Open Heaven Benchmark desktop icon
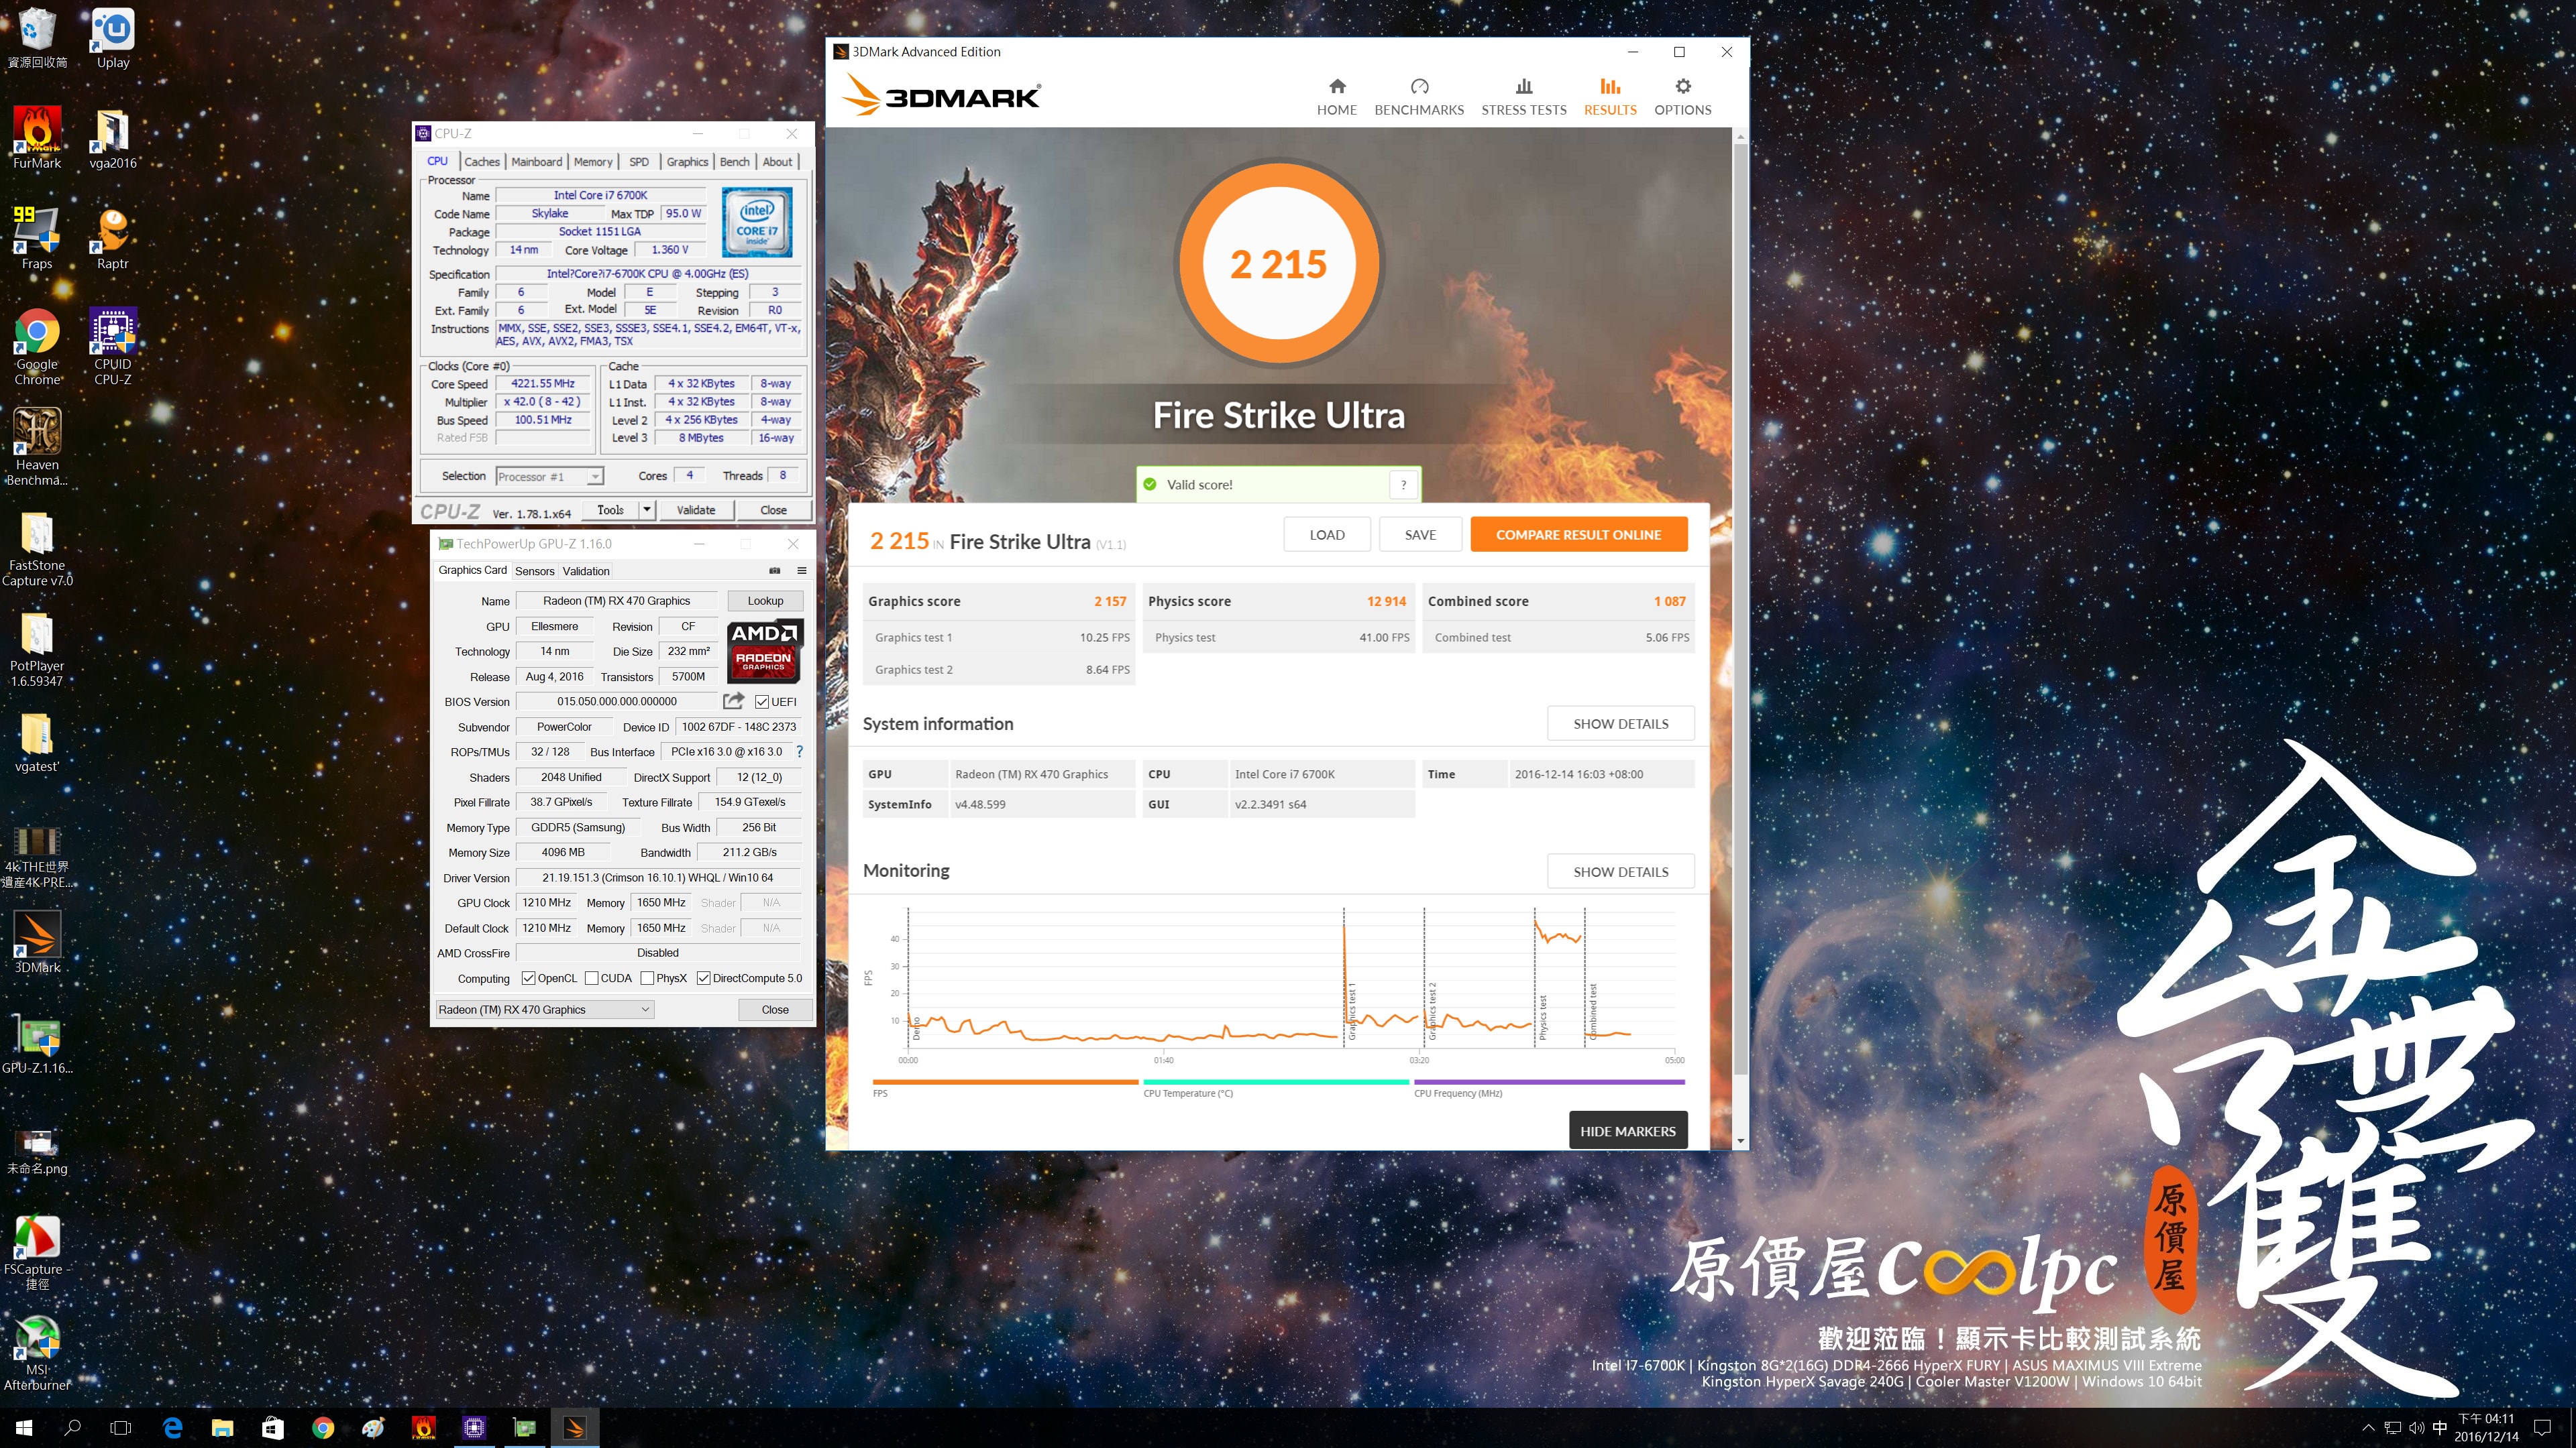 37,446
